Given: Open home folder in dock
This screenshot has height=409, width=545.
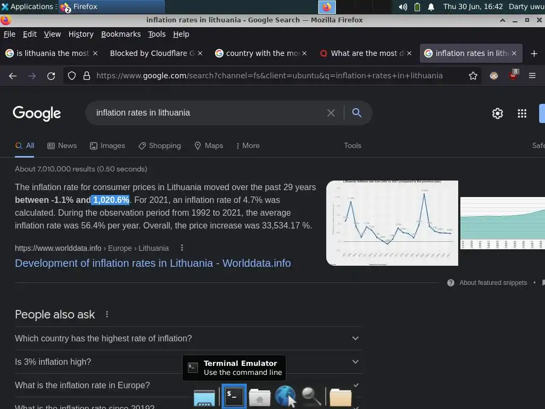Looking at the screenshot, I should coord(259,397).
